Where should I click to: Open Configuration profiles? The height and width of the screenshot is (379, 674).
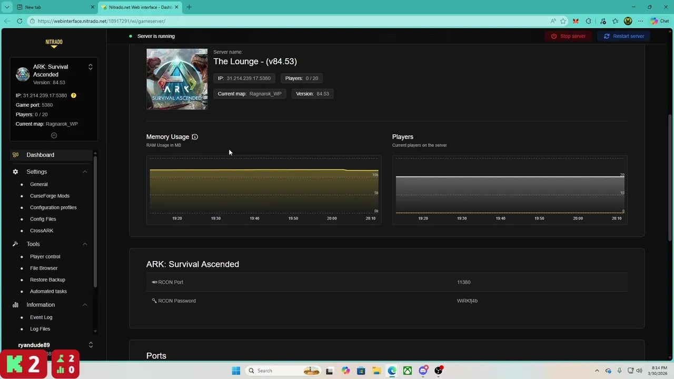[x=53, y=207]
